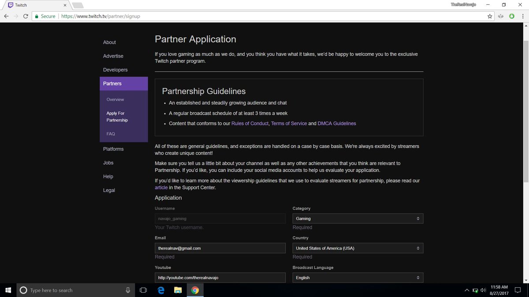The image size is (529, 297).
Task: Go to the About section
Action: [x=109, y=42]
